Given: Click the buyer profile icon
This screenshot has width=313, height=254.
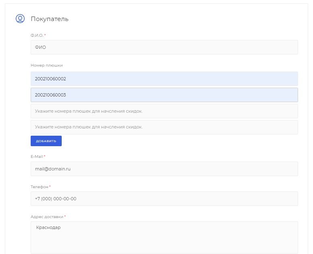Looking at the screenshot, I should coord(20,19).
